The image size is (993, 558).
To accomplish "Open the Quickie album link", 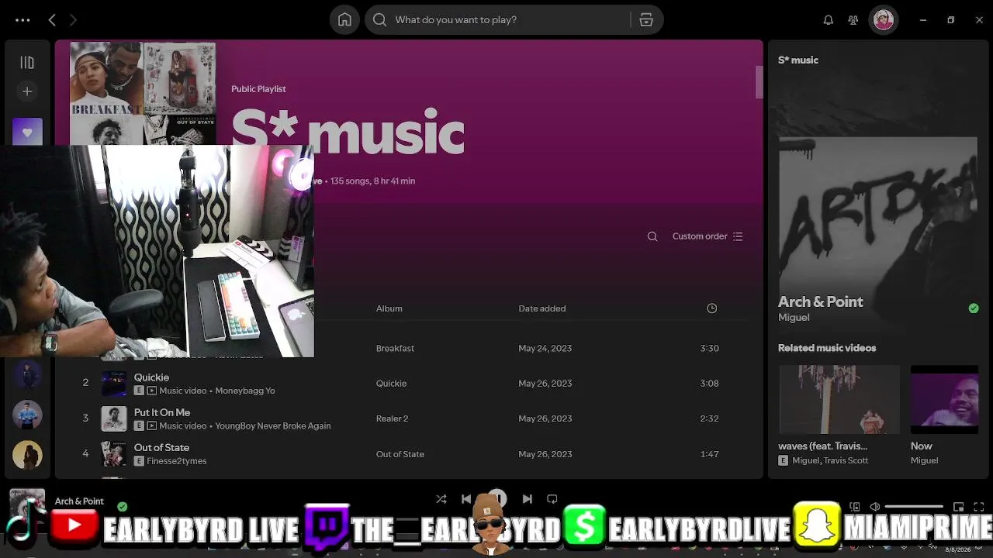I will pyautogui.click(x=391, y=384).
